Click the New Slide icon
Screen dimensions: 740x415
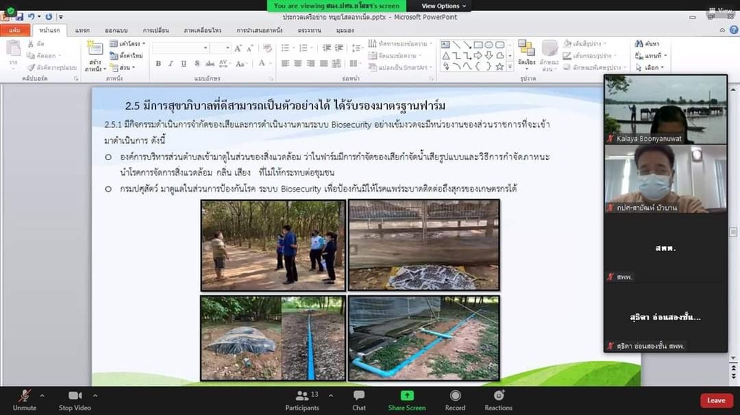[x=95, y=47]
